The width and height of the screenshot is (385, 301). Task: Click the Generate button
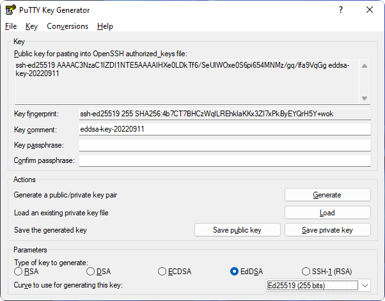pos(327,195)
